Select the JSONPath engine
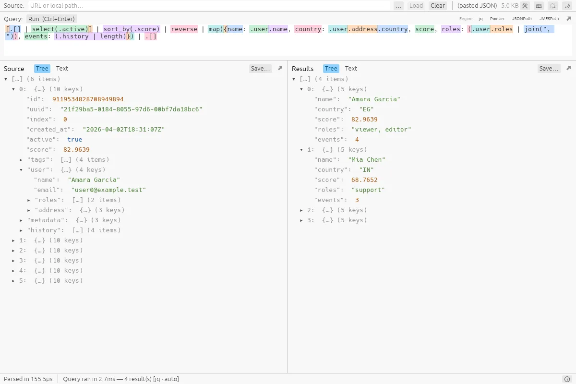The image size is (576, 384). pos(522,19)
